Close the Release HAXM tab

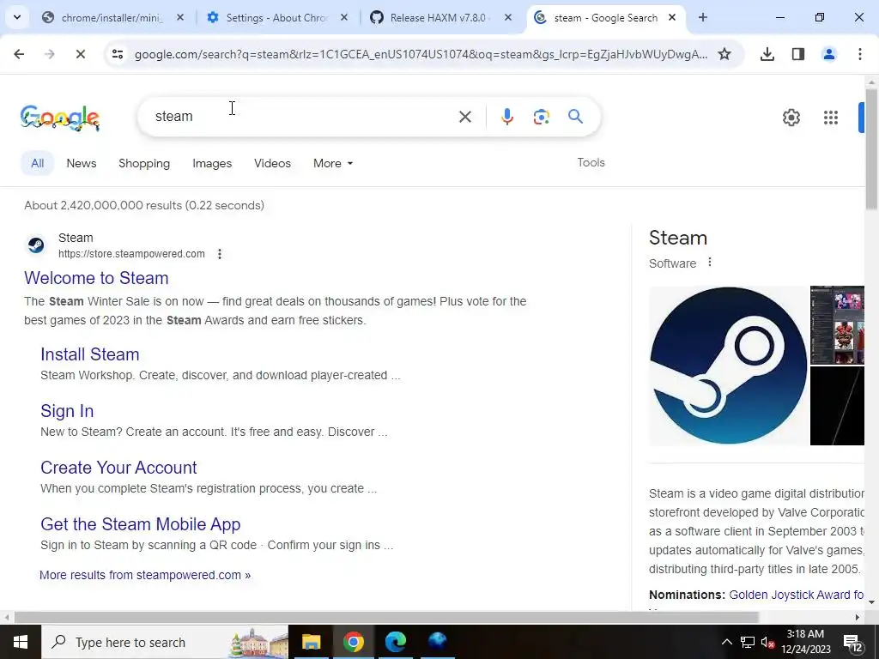tap(508, 17)
